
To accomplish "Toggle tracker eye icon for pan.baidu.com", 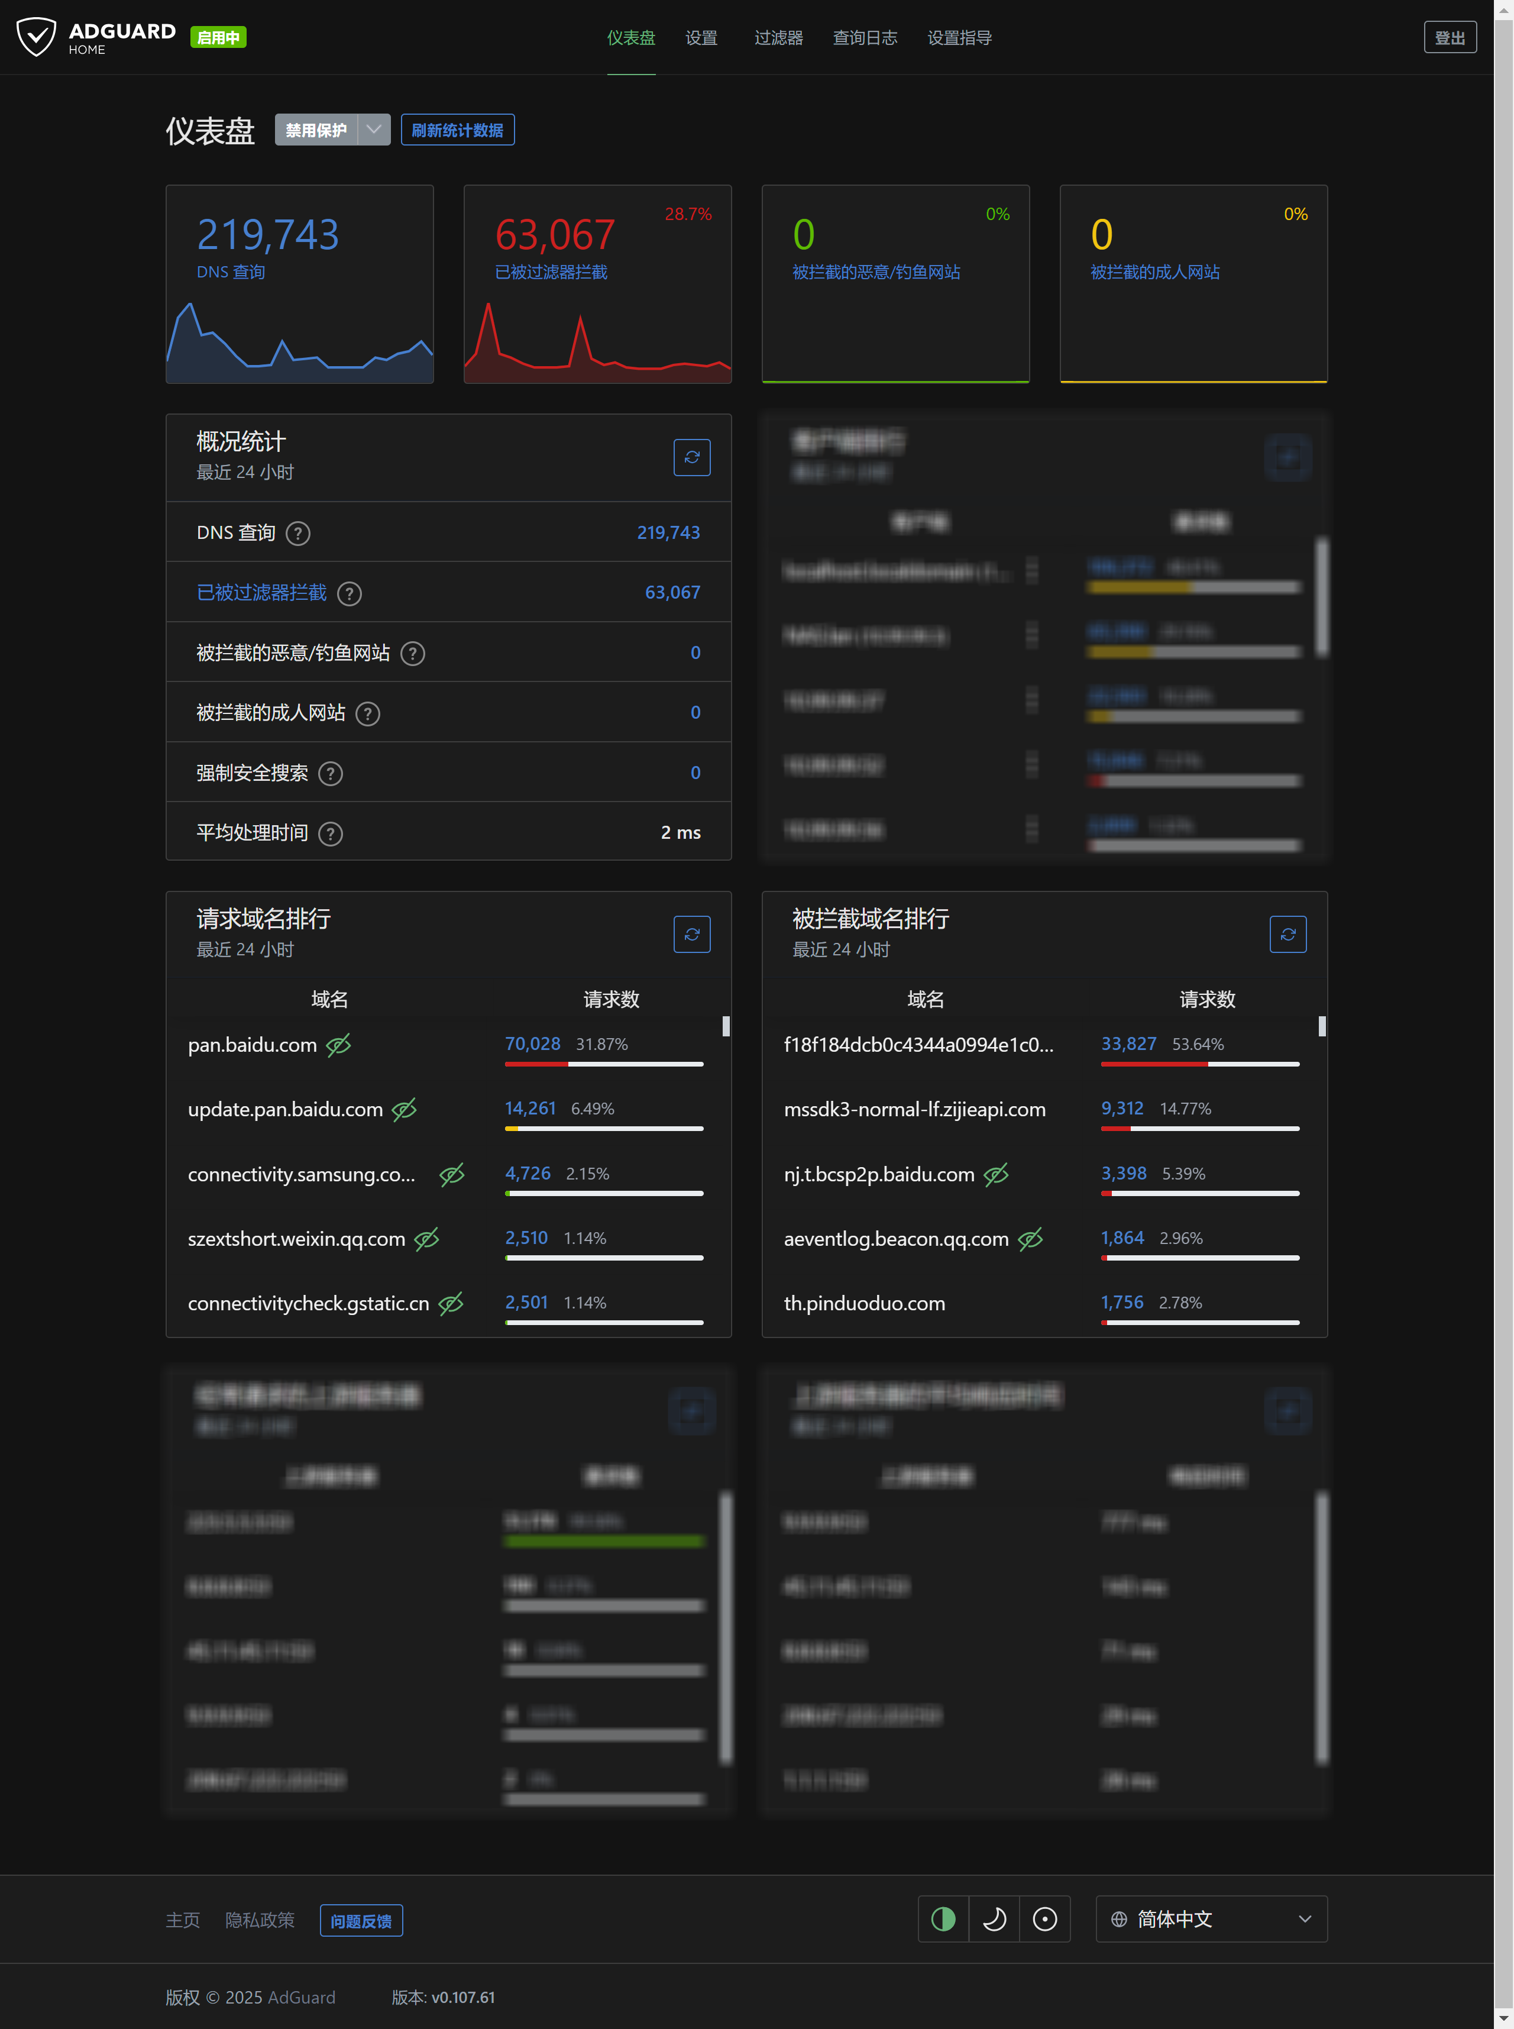I will click(338, 1045).
